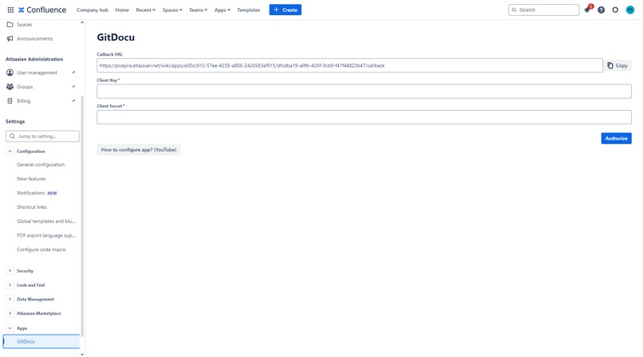Open Templates in top navigation
The image size is (643, 357).
[x=249, y=10]
